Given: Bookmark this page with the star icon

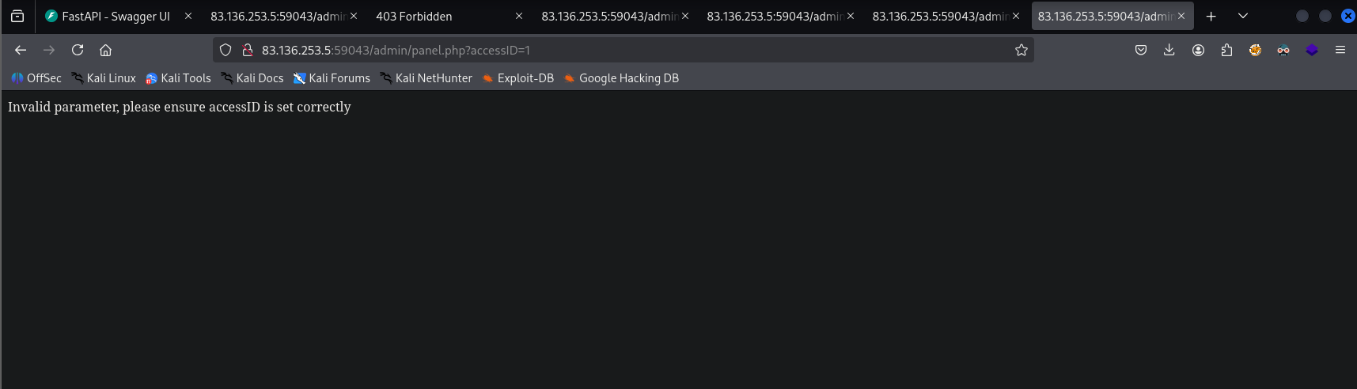Looking at the screenshot, I should click(1021, 50).
